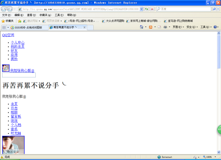This screenshot has width=221, height=160.
Task: Open the 相册 link
Action: pyautogui.click(x=14, y=112)
